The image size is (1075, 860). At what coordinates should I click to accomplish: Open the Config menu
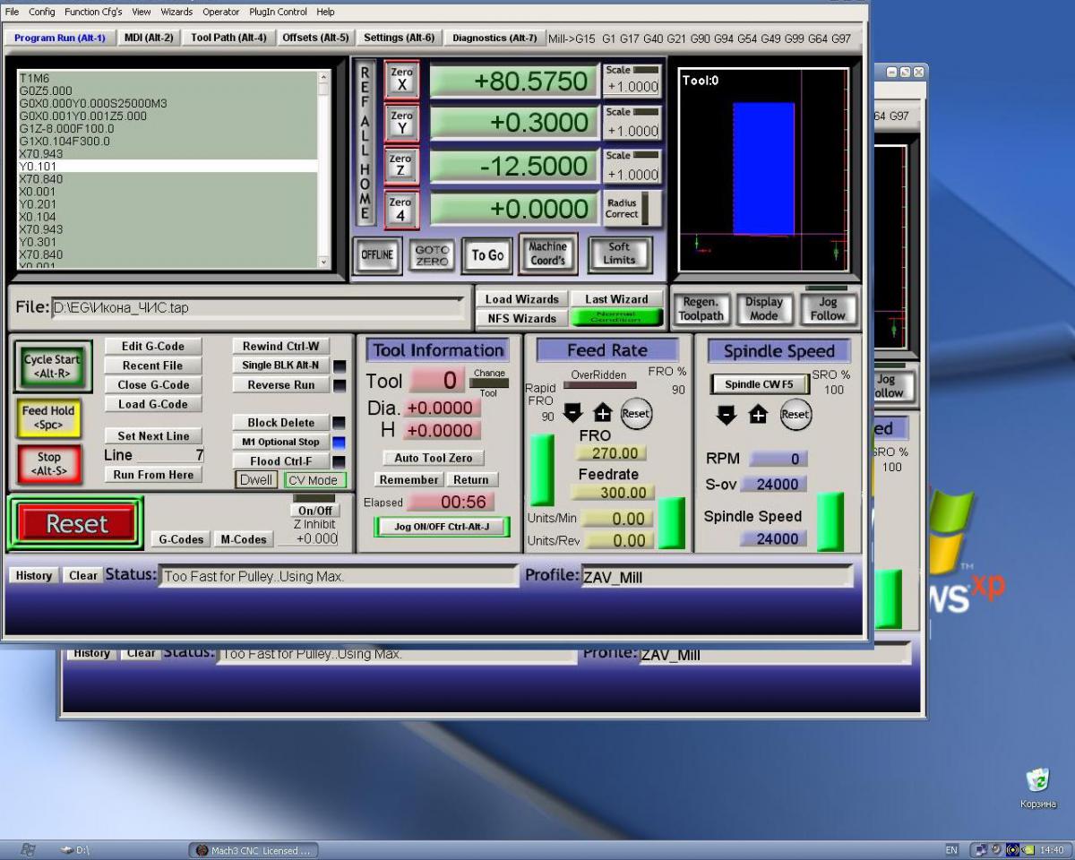click(41, 12)
